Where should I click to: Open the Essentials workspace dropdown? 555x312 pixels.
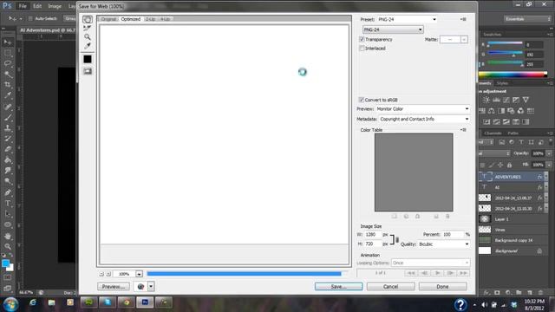[527, 19]
